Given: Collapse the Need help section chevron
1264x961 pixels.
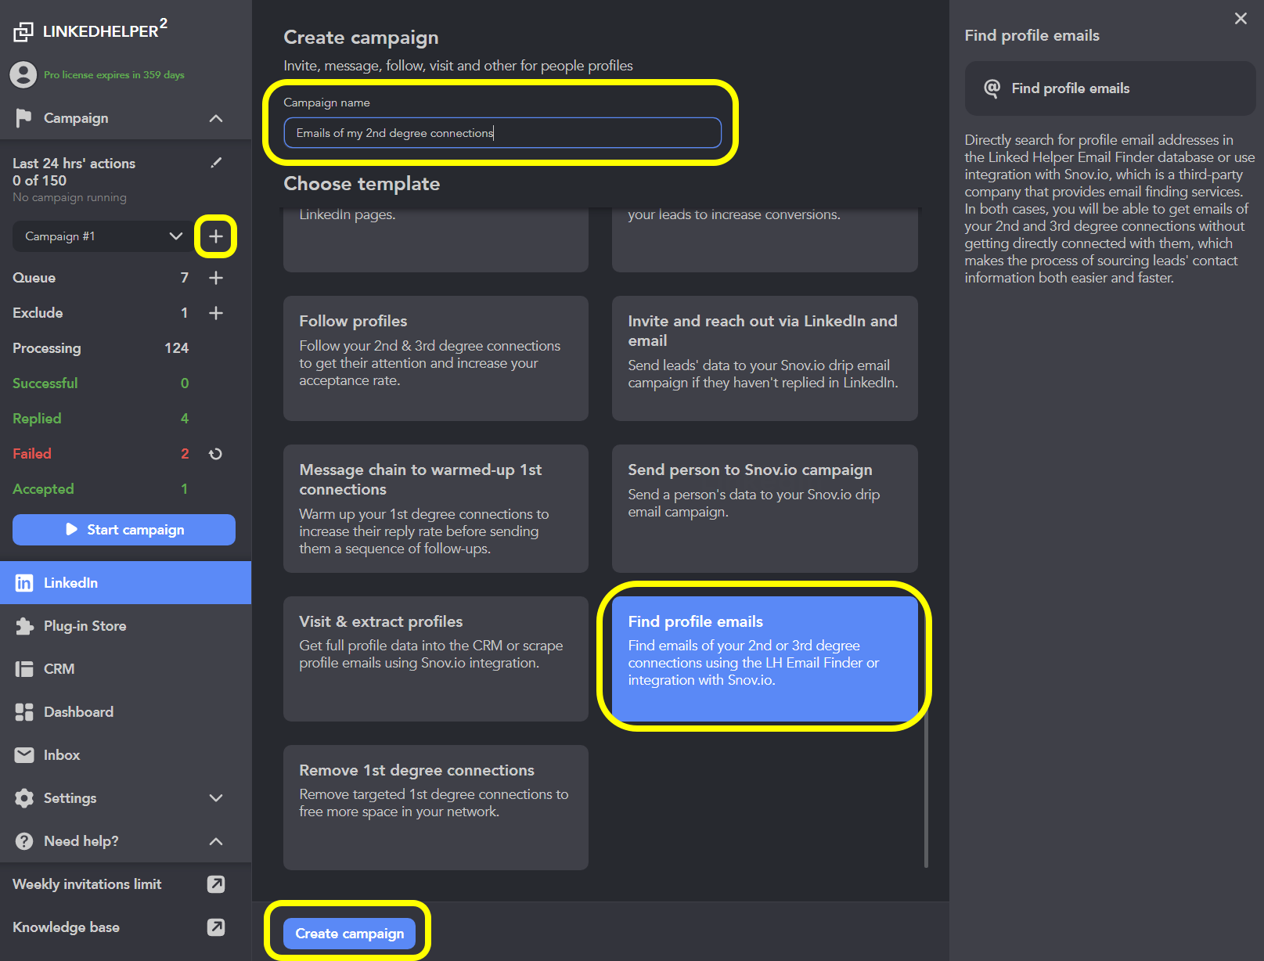Looking at the screenshot, I should tap(216, 841).
